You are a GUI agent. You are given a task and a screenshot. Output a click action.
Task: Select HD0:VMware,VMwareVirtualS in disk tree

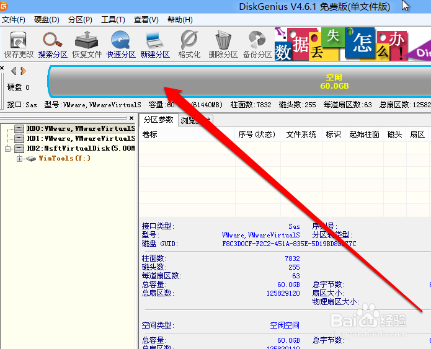tap(81, 128)
